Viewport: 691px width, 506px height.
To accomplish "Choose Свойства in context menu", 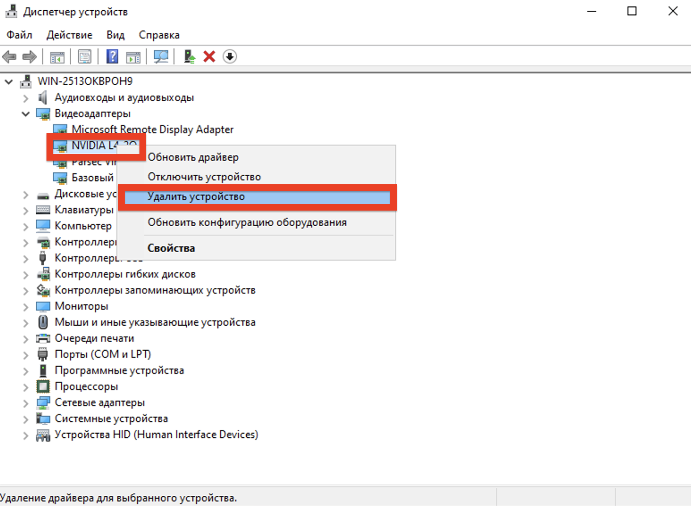I will (x=257, y=249).
